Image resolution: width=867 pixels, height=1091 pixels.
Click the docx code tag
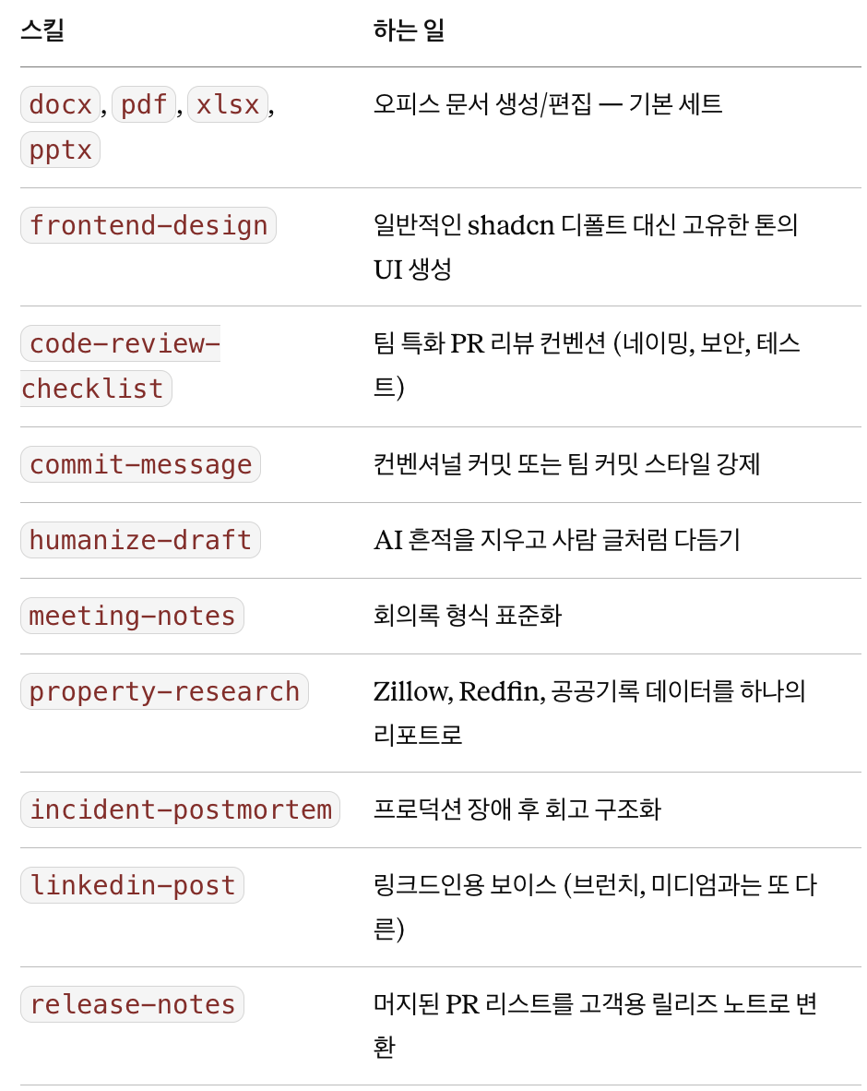(61, 104)
